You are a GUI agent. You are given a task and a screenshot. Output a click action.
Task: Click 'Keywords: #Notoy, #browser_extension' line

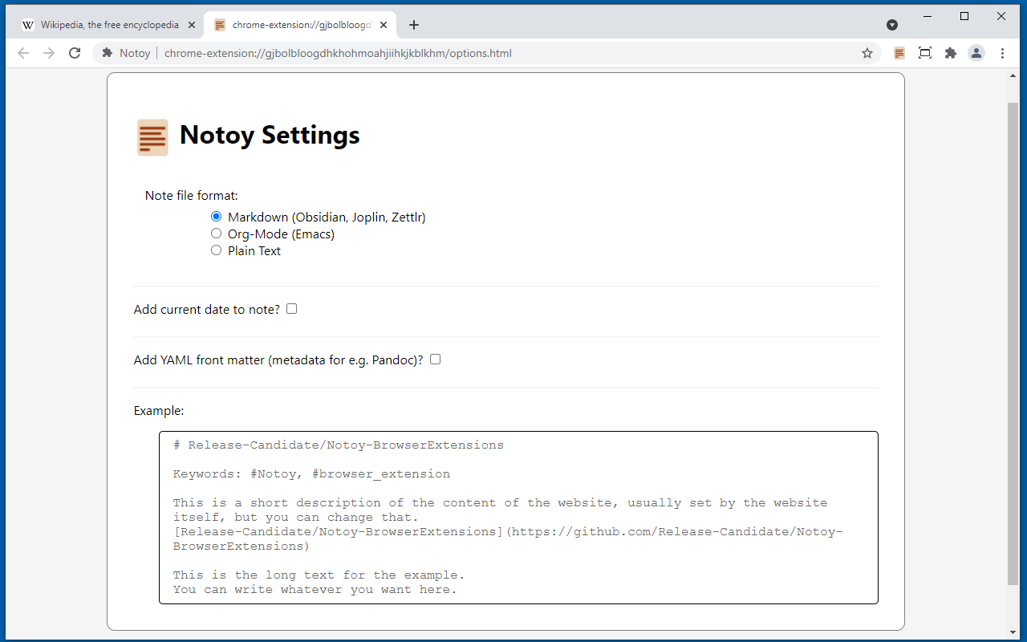(x=311, y=474)
